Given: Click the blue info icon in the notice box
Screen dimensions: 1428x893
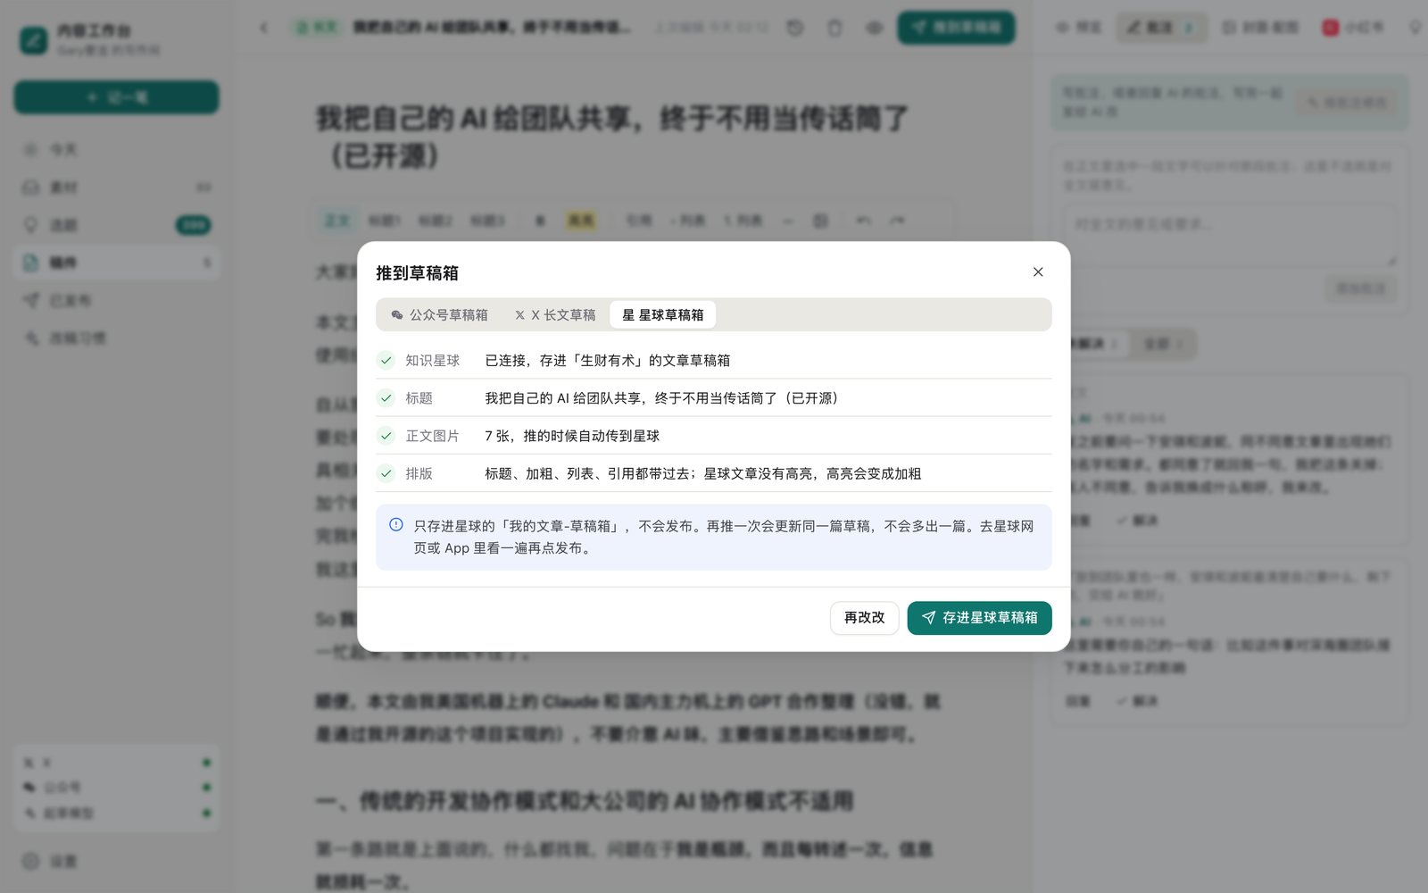Looking at the screenshot, I should [396, 525].
